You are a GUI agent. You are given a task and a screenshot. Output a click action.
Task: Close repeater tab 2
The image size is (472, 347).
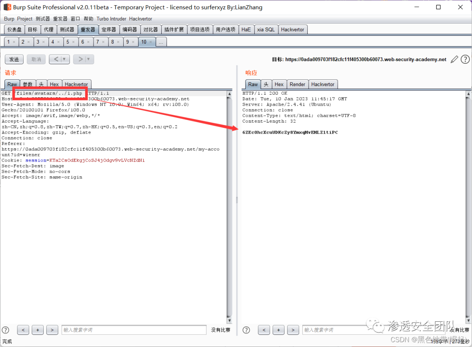(28, 42)
